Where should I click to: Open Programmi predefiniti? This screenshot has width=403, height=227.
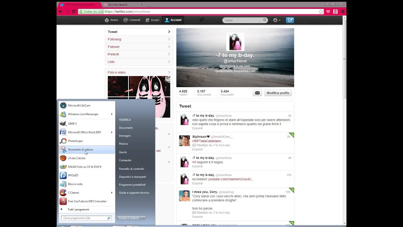(132, 185)
